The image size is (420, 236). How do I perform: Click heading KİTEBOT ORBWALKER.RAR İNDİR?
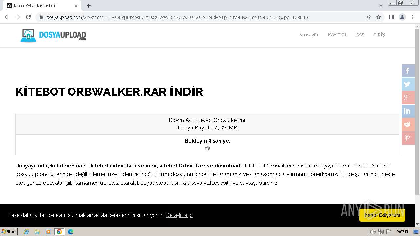tap(109, 92)
